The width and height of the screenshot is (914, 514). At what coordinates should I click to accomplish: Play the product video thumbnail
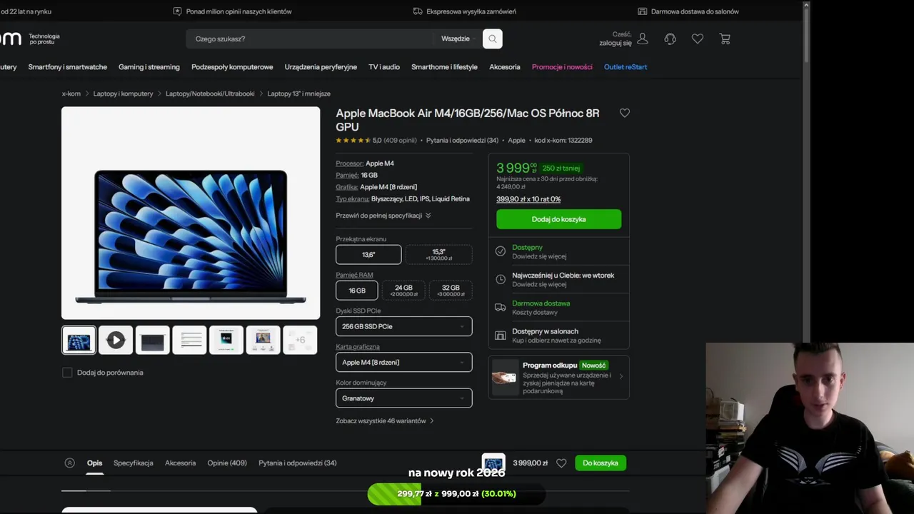[x=116, y=340]
